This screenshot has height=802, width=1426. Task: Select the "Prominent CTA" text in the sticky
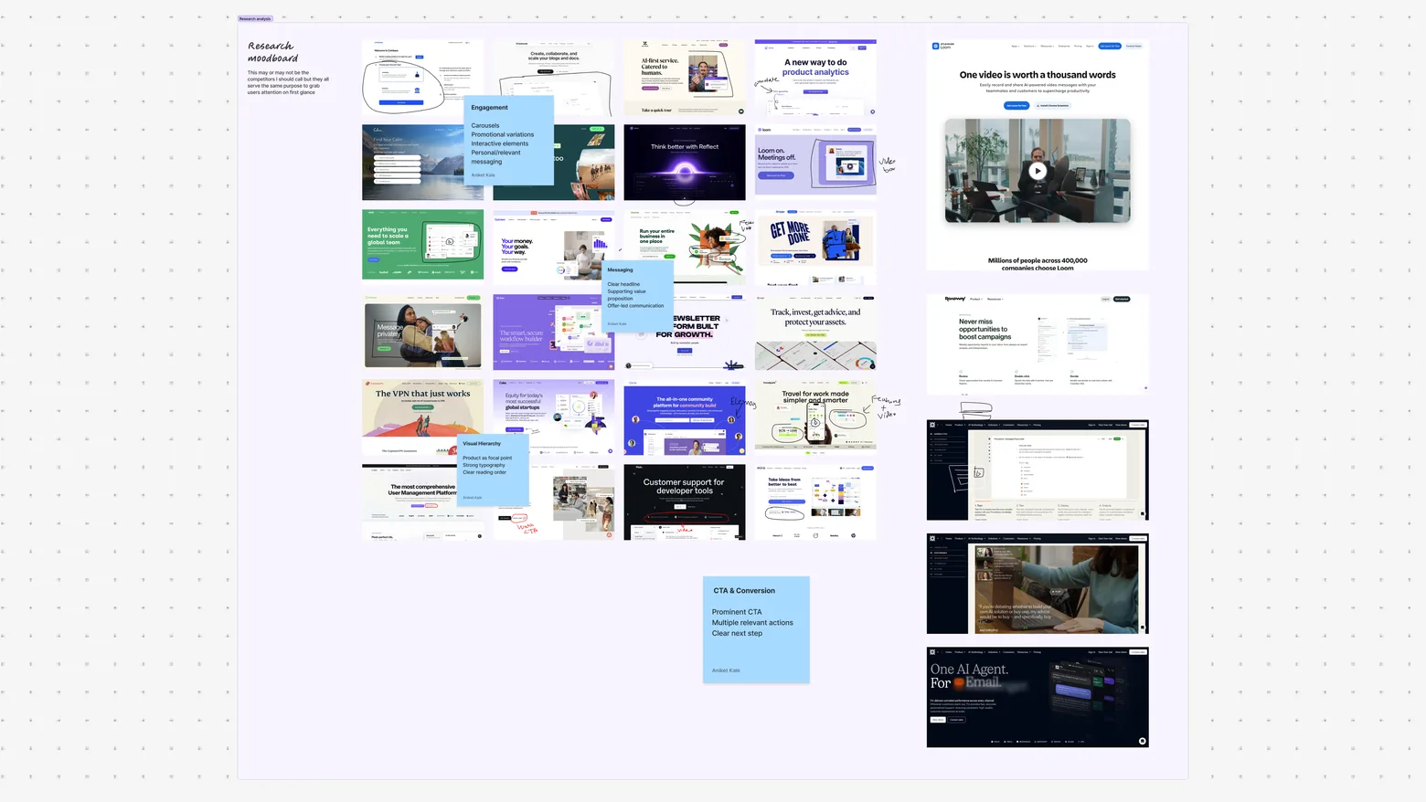coord(737,612)
